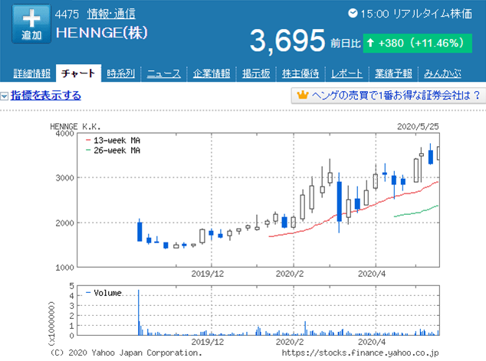Viewport: 486px width, 361px height.
Task: Open the 情報・通信 sector link
Action: pyautogui.click(x=111, y=14)
